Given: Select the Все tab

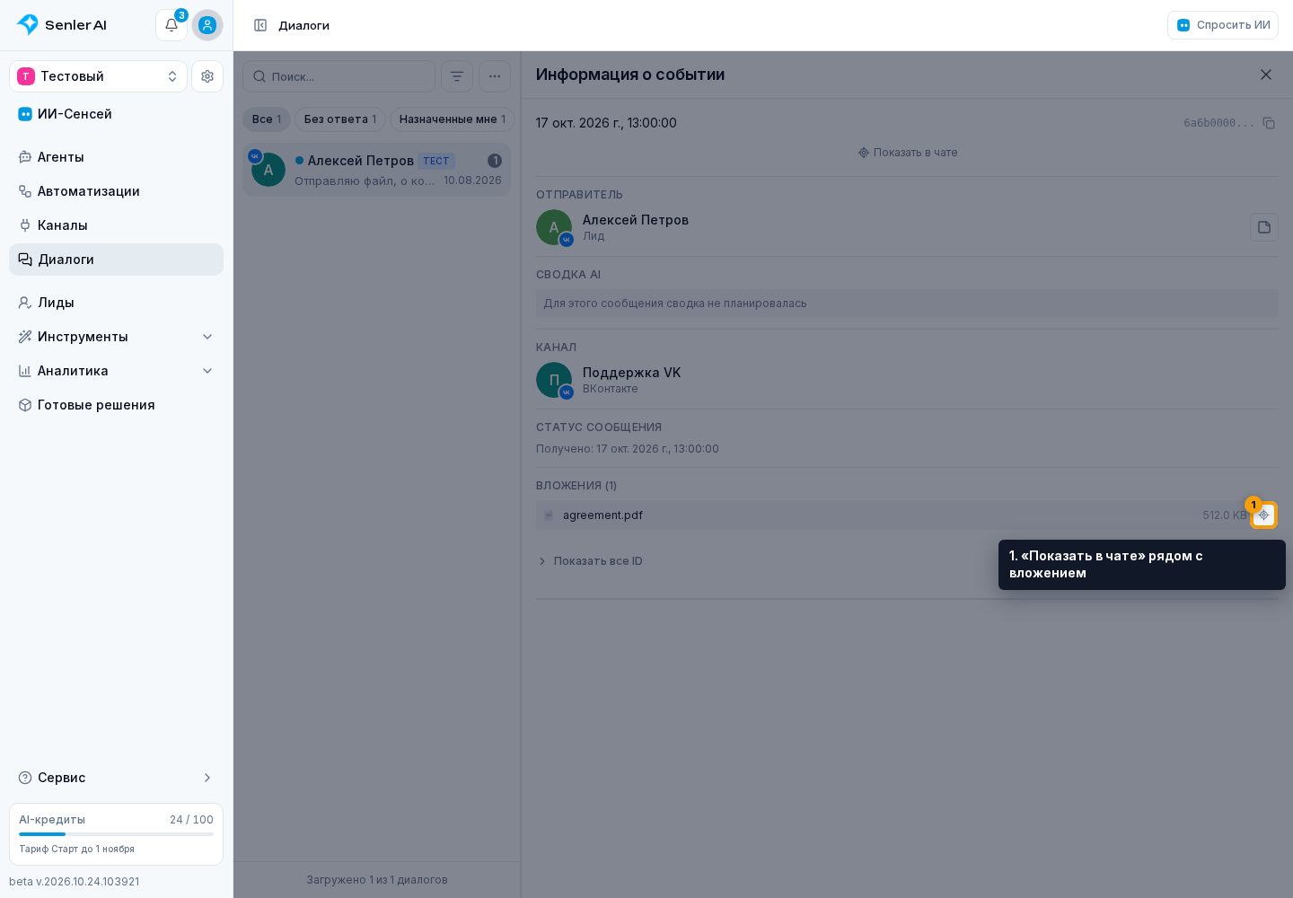Looking at the screenshot, I should click(267, 119).
